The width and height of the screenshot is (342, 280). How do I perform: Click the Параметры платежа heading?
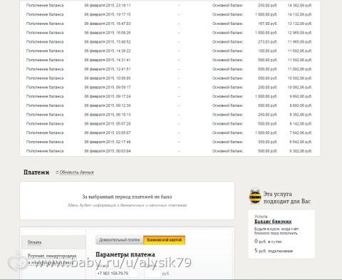click(x=125, y=254)
